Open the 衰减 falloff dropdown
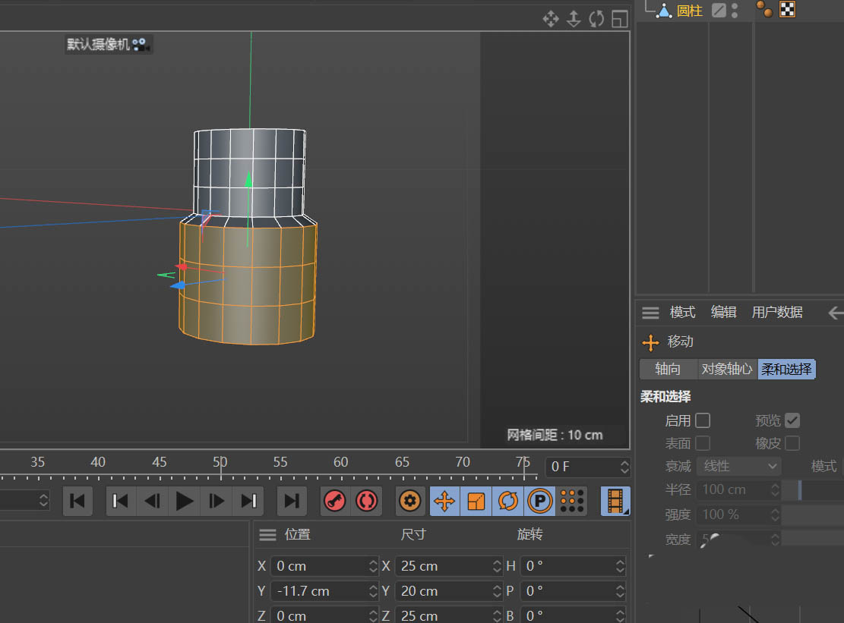Image resolution: width=844 pixels, height=623 pixels. pyautogui.click(x=738, y=466)
